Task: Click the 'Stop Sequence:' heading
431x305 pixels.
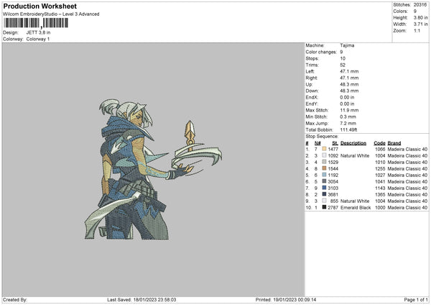Action: click(322, 137)
